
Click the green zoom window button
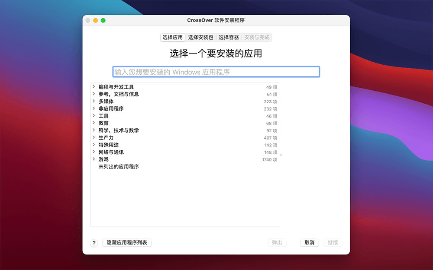[103, 20]
